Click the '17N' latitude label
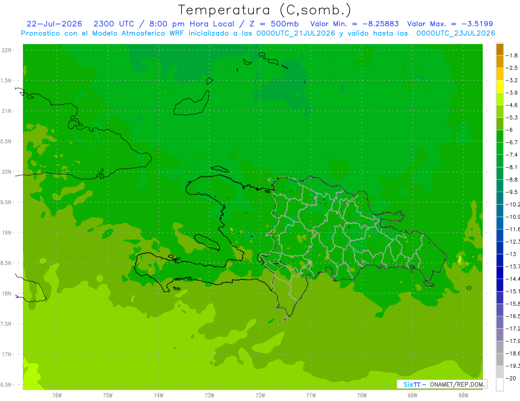The image size is (520, 401). point(6,354)
